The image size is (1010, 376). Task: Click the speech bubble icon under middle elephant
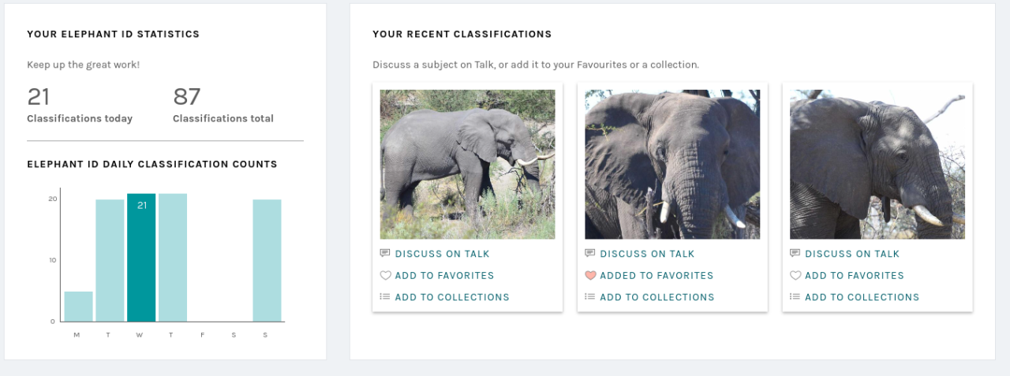(x=590, y=254)
